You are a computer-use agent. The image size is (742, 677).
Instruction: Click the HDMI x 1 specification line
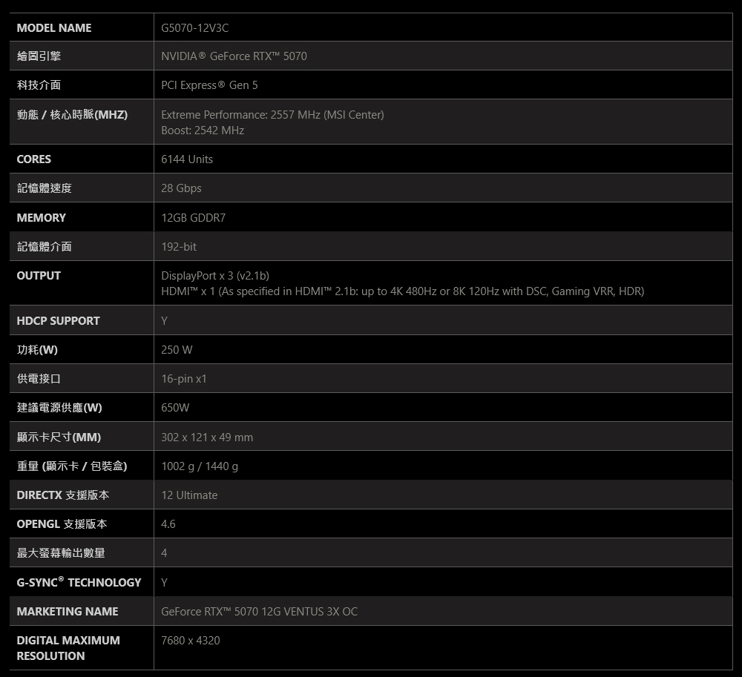coord(402,291)
